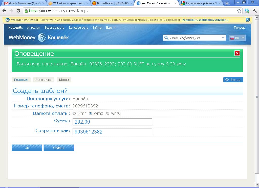Log out with Выход button
Viewport: 259px width, 188px height.
click(233, 80)
